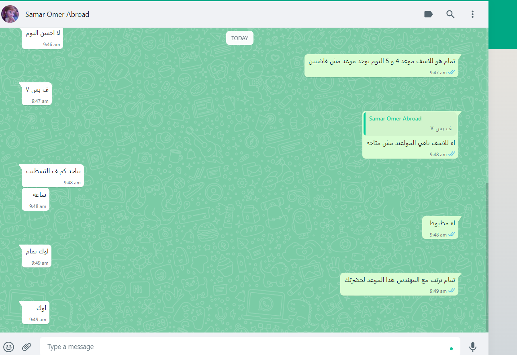Click read ticks on the اه مظبوط message
Image resolution: width=517 pixels, height=355 pixels.
tap(452, 235)
